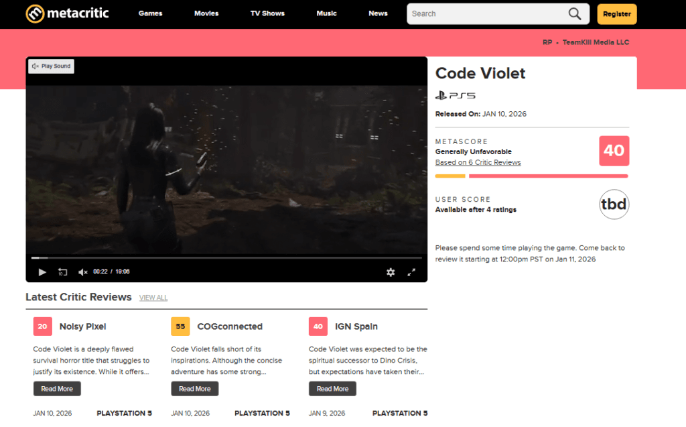Rewind video 10 seconds
Screen dimensions: 686x427
pos(62,272)
